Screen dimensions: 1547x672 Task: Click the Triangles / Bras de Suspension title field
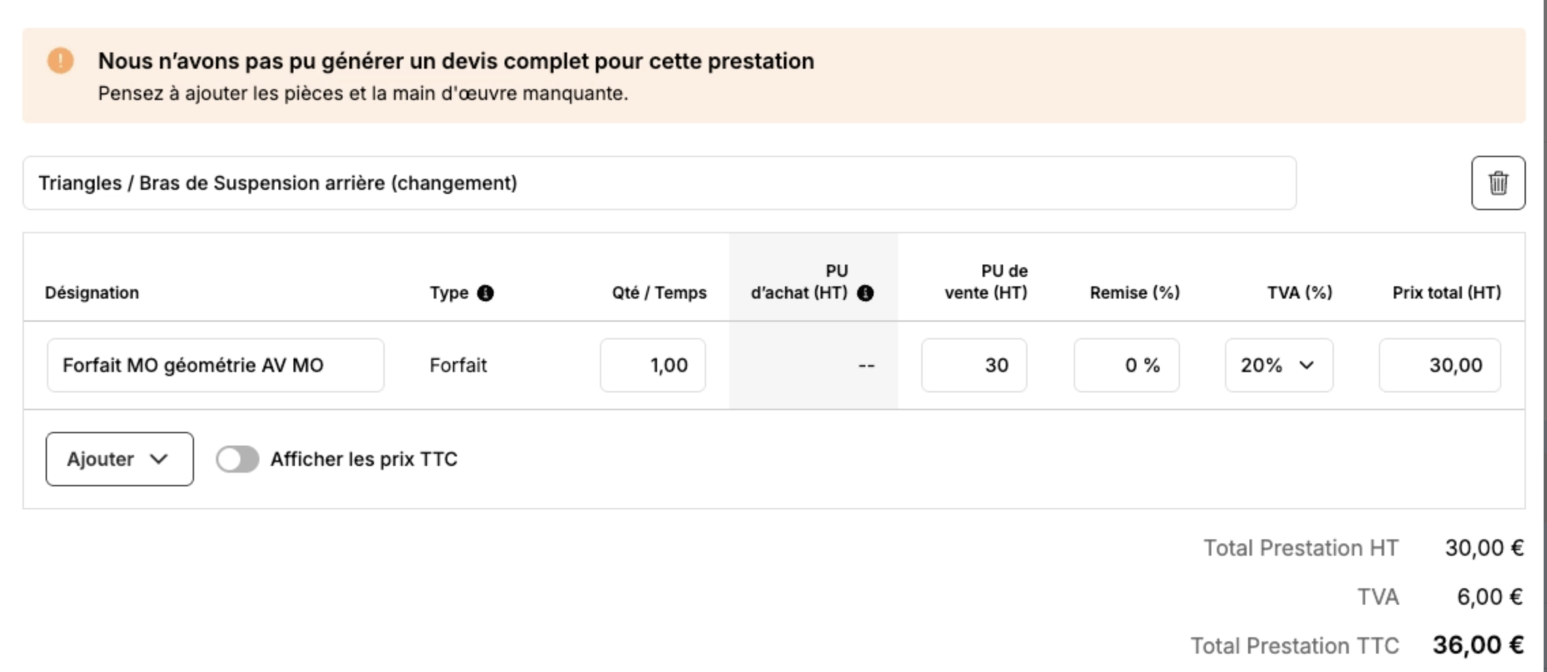pos(659,183)
